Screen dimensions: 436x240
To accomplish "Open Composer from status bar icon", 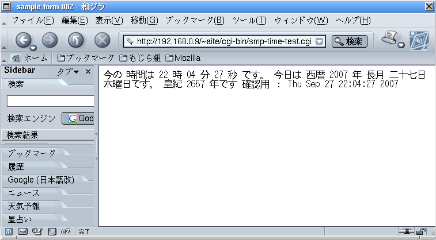I will (x=37, y=231).
